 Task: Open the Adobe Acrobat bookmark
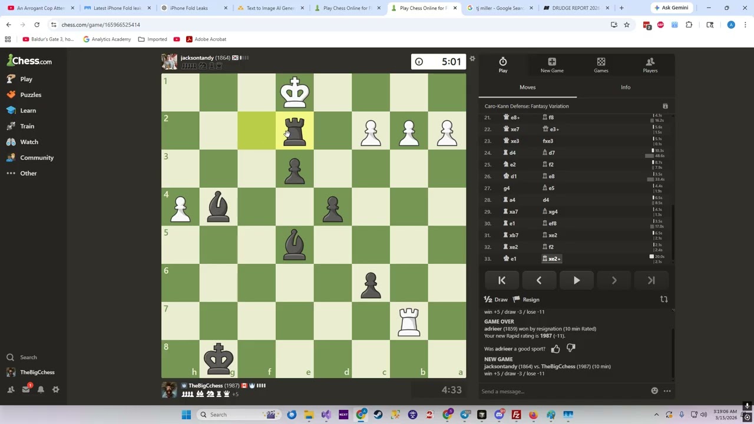pyautogui.click(x=206, y=39)
